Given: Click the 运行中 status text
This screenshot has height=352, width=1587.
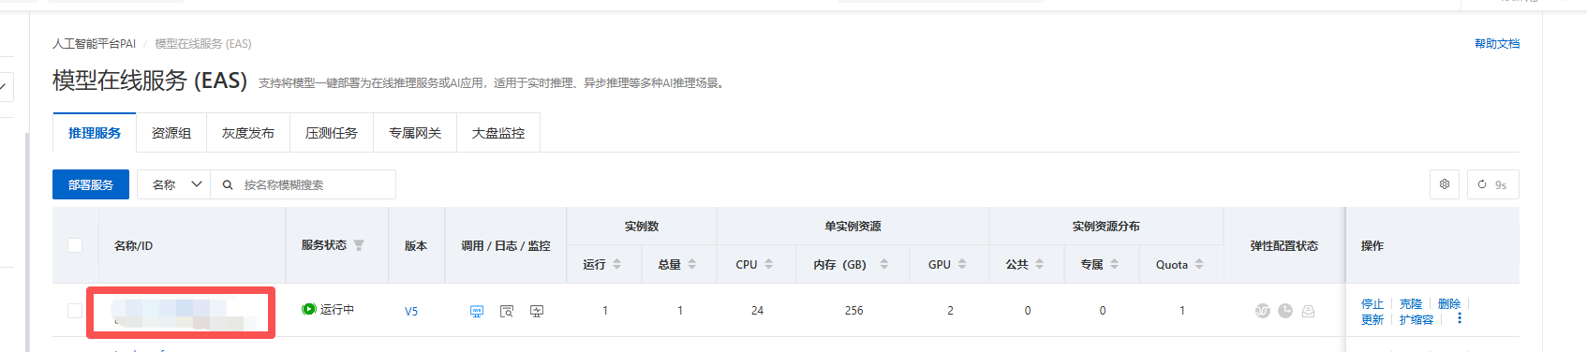Looking at the screenshot, I should (337, 309).
